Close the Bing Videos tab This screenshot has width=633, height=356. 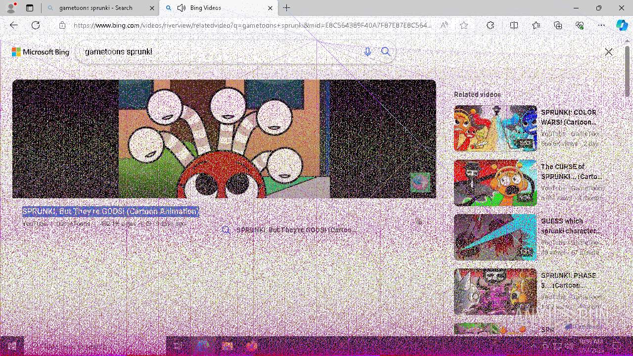point(270,8)
